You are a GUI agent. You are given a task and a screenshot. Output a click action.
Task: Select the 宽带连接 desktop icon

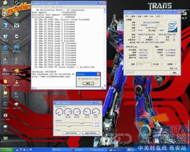tap(5, 71)
